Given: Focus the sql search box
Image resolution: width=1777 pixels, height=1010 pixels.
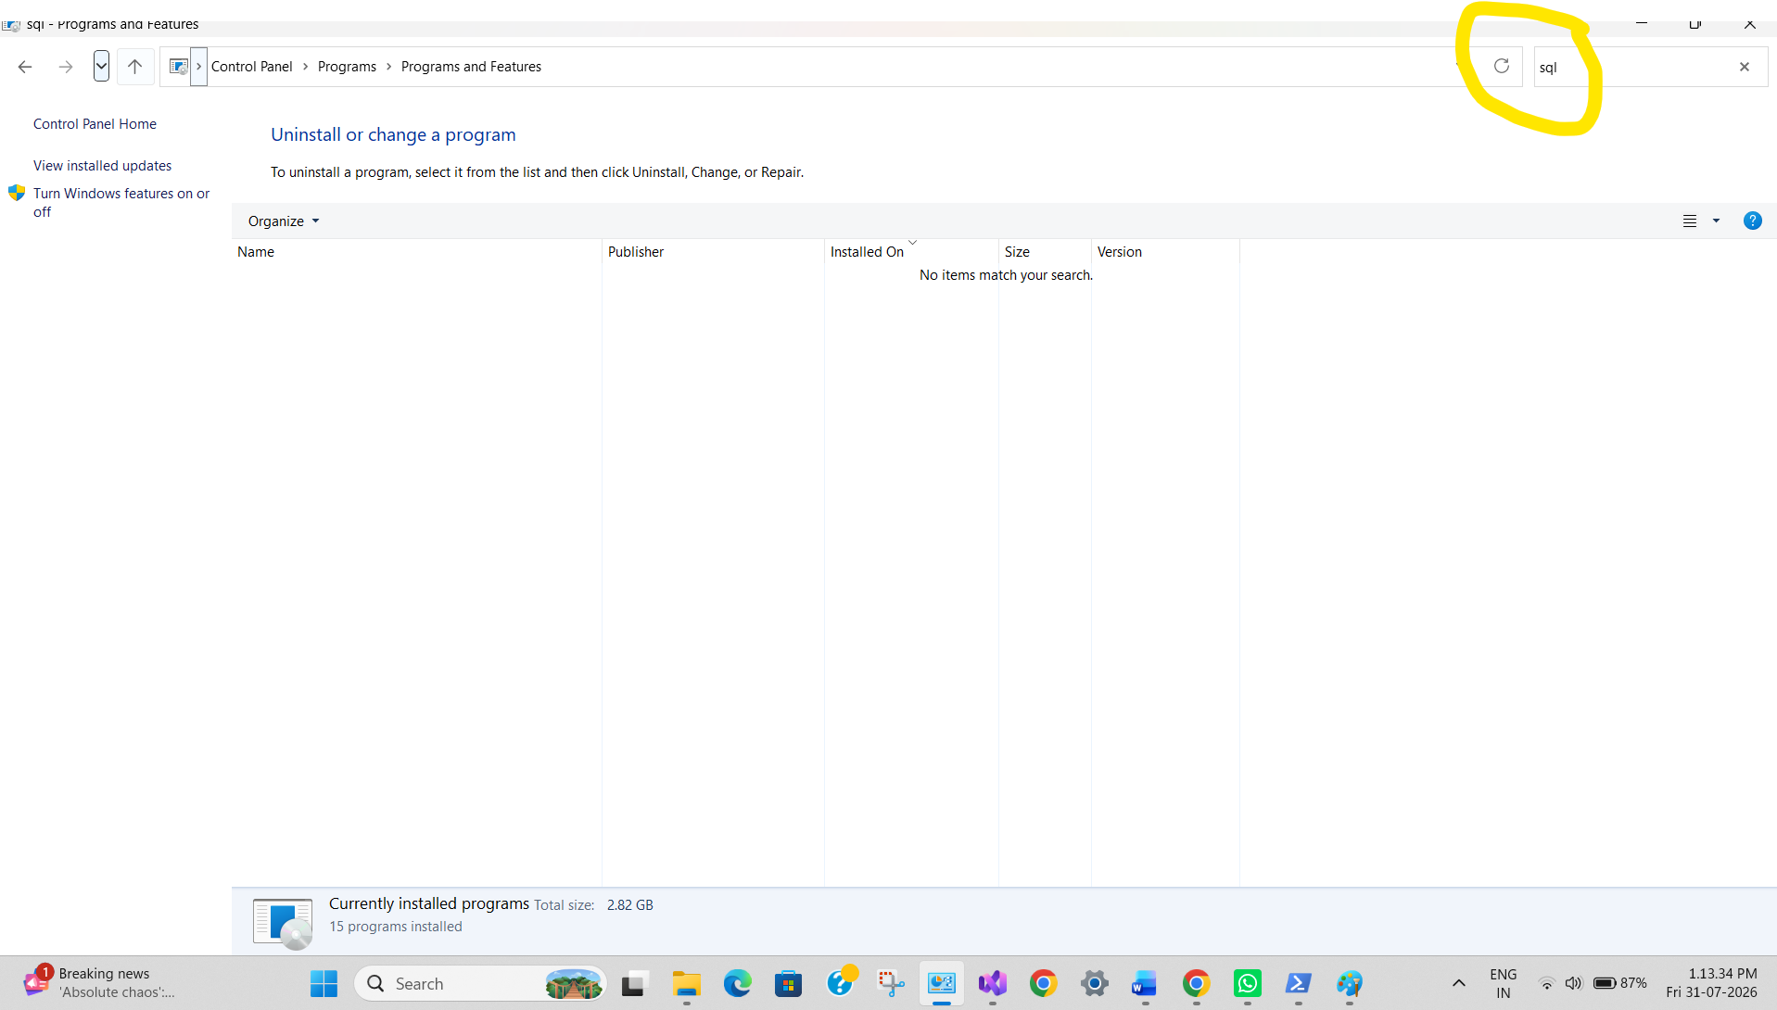Looking at the screenshot, I should pyautogui.click(x=1633, y=67).
